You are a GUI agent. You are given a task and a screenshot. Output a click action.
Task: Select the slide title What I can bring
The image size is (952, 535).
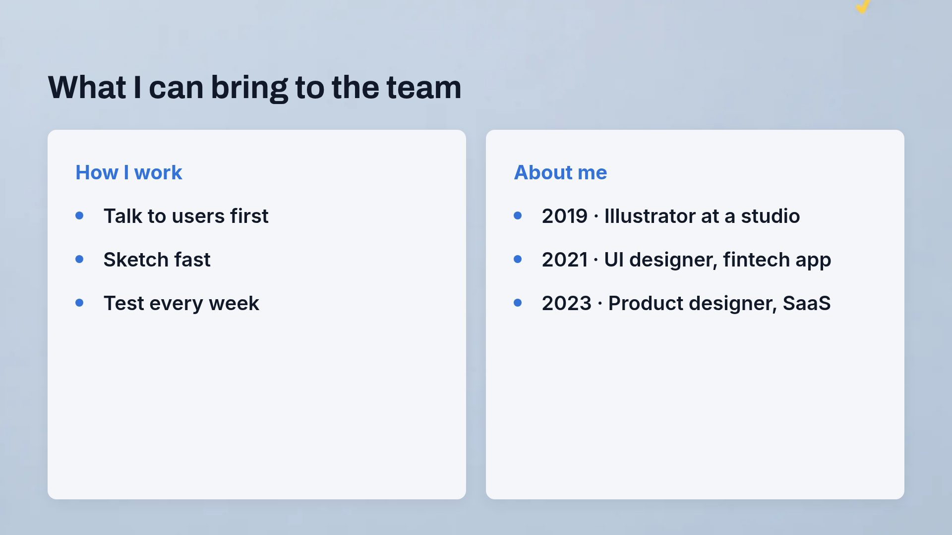click(x=254, y=88)
